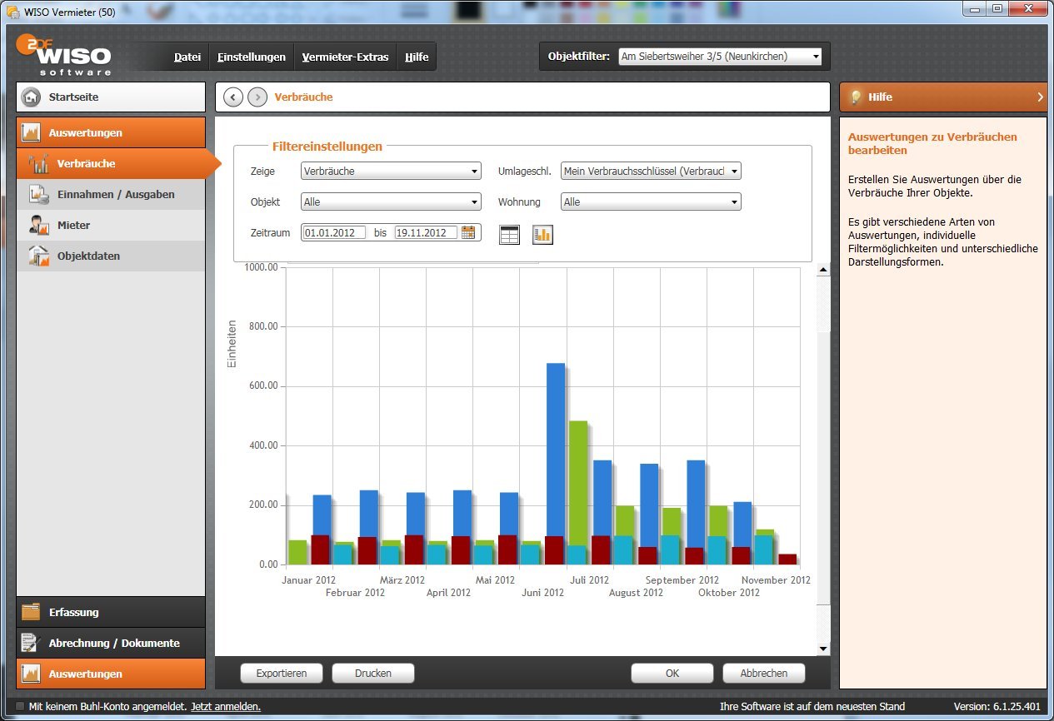This screenshot has width=1054, height=721.
Task: Click the ZDF WISO software logo
Action: 64,55
